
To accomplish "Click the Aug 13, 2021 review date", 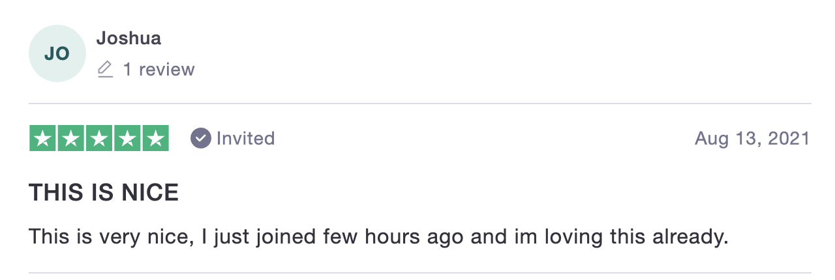I will click(x=752, y=138).
